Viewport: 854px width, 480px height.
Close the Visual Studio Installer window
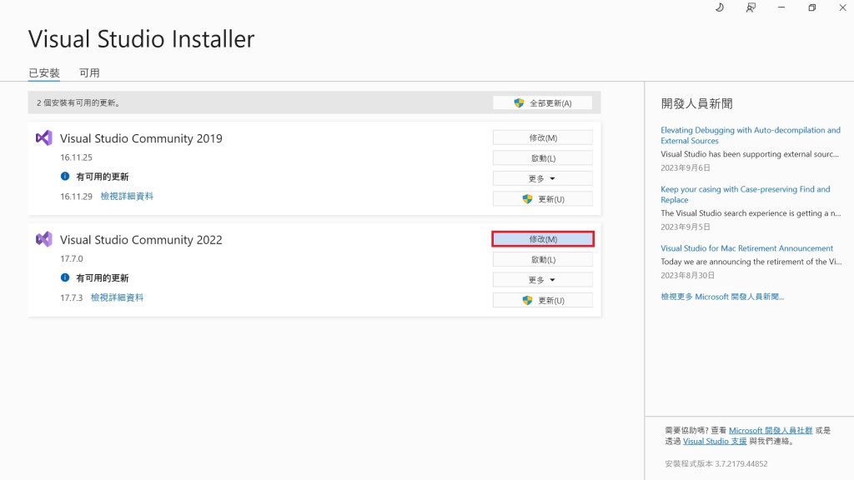(842, 7)
